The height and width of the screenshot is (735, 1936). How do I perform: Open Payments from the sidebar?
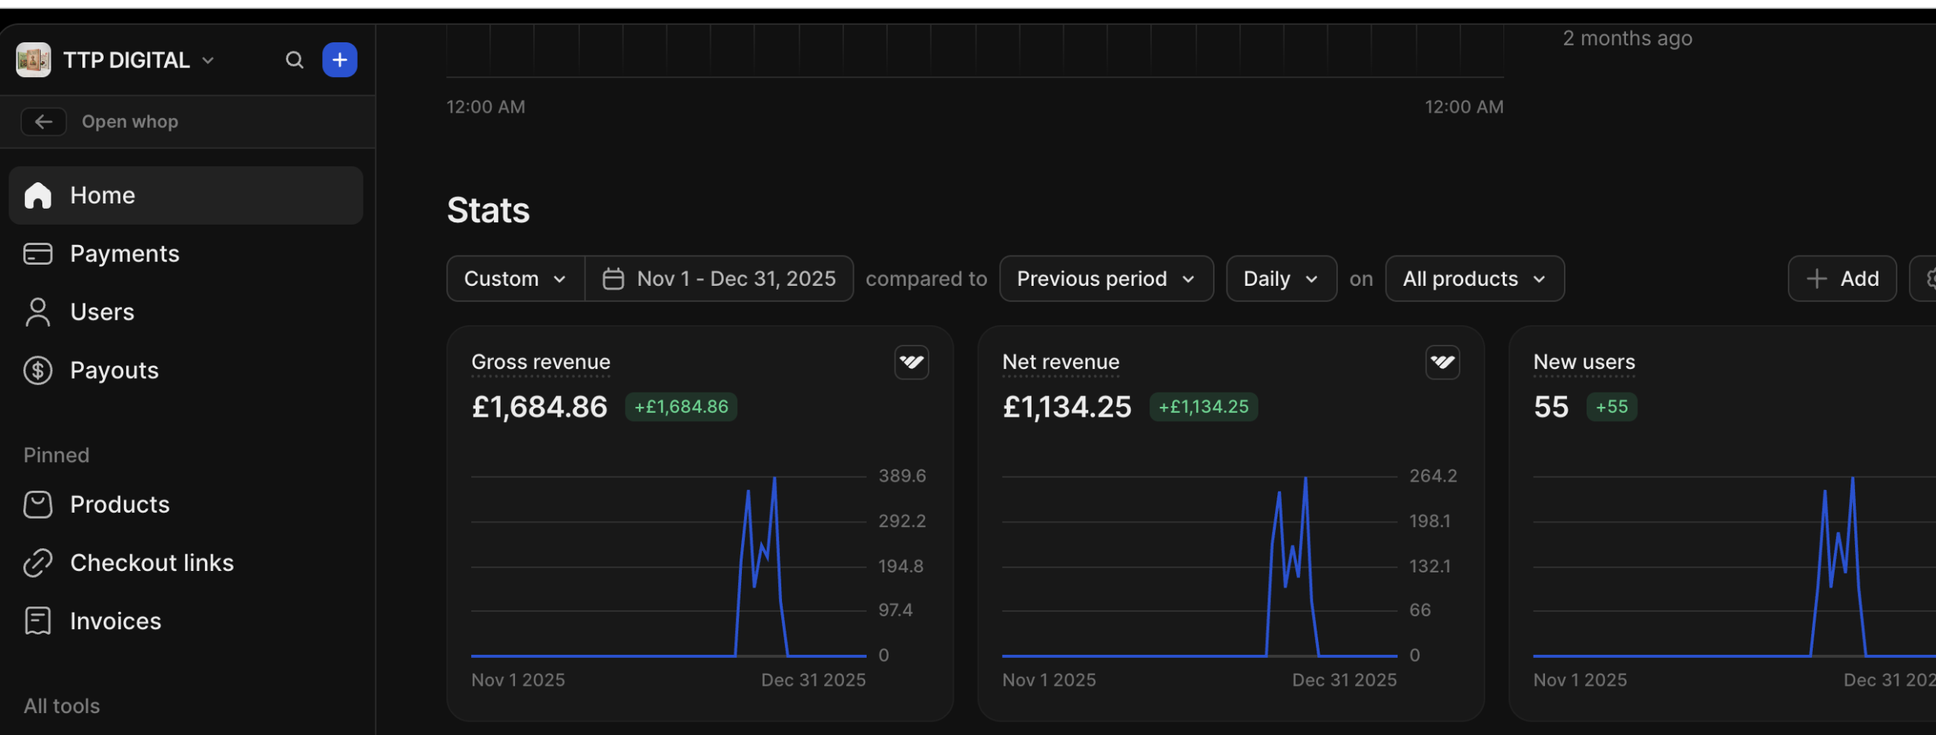124,253
